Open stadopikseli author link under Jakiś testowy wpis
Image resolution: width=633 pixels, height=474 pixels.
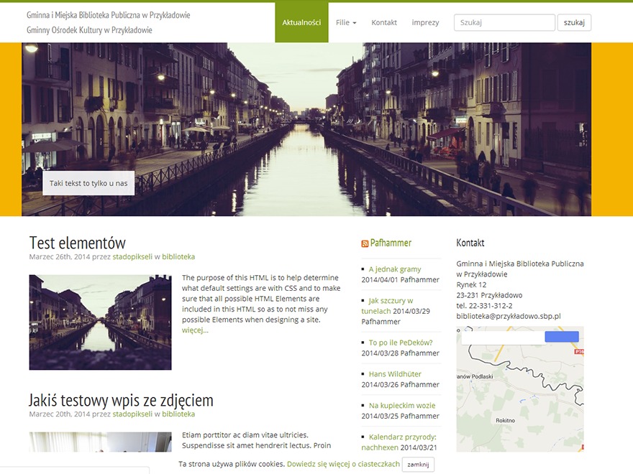coord(132,414)
